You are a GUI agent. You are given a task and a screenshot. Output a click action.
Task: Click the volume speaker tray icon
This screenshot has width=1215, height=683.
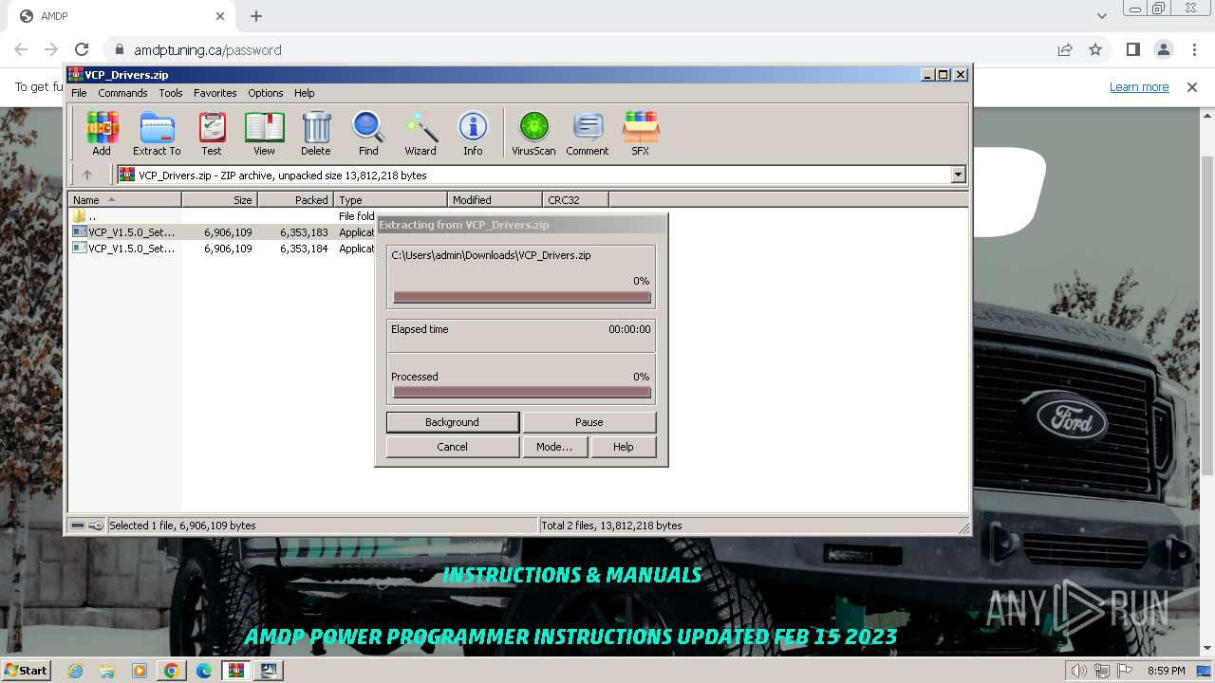click(x=1078, y=671)
